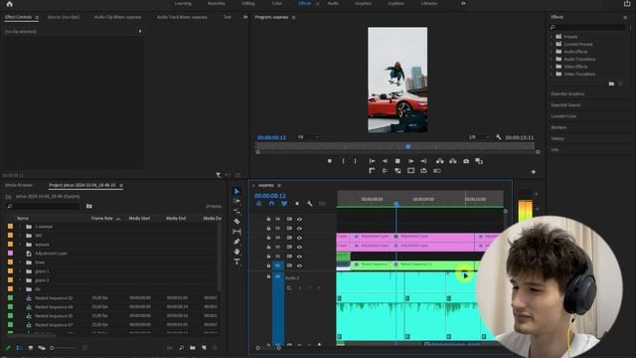Switch to Captions workspace
Viewport: 636px width, 358px height.
point(396,3)
